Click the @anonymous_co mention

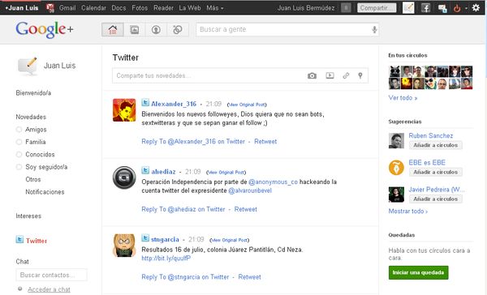coord(274,182)
